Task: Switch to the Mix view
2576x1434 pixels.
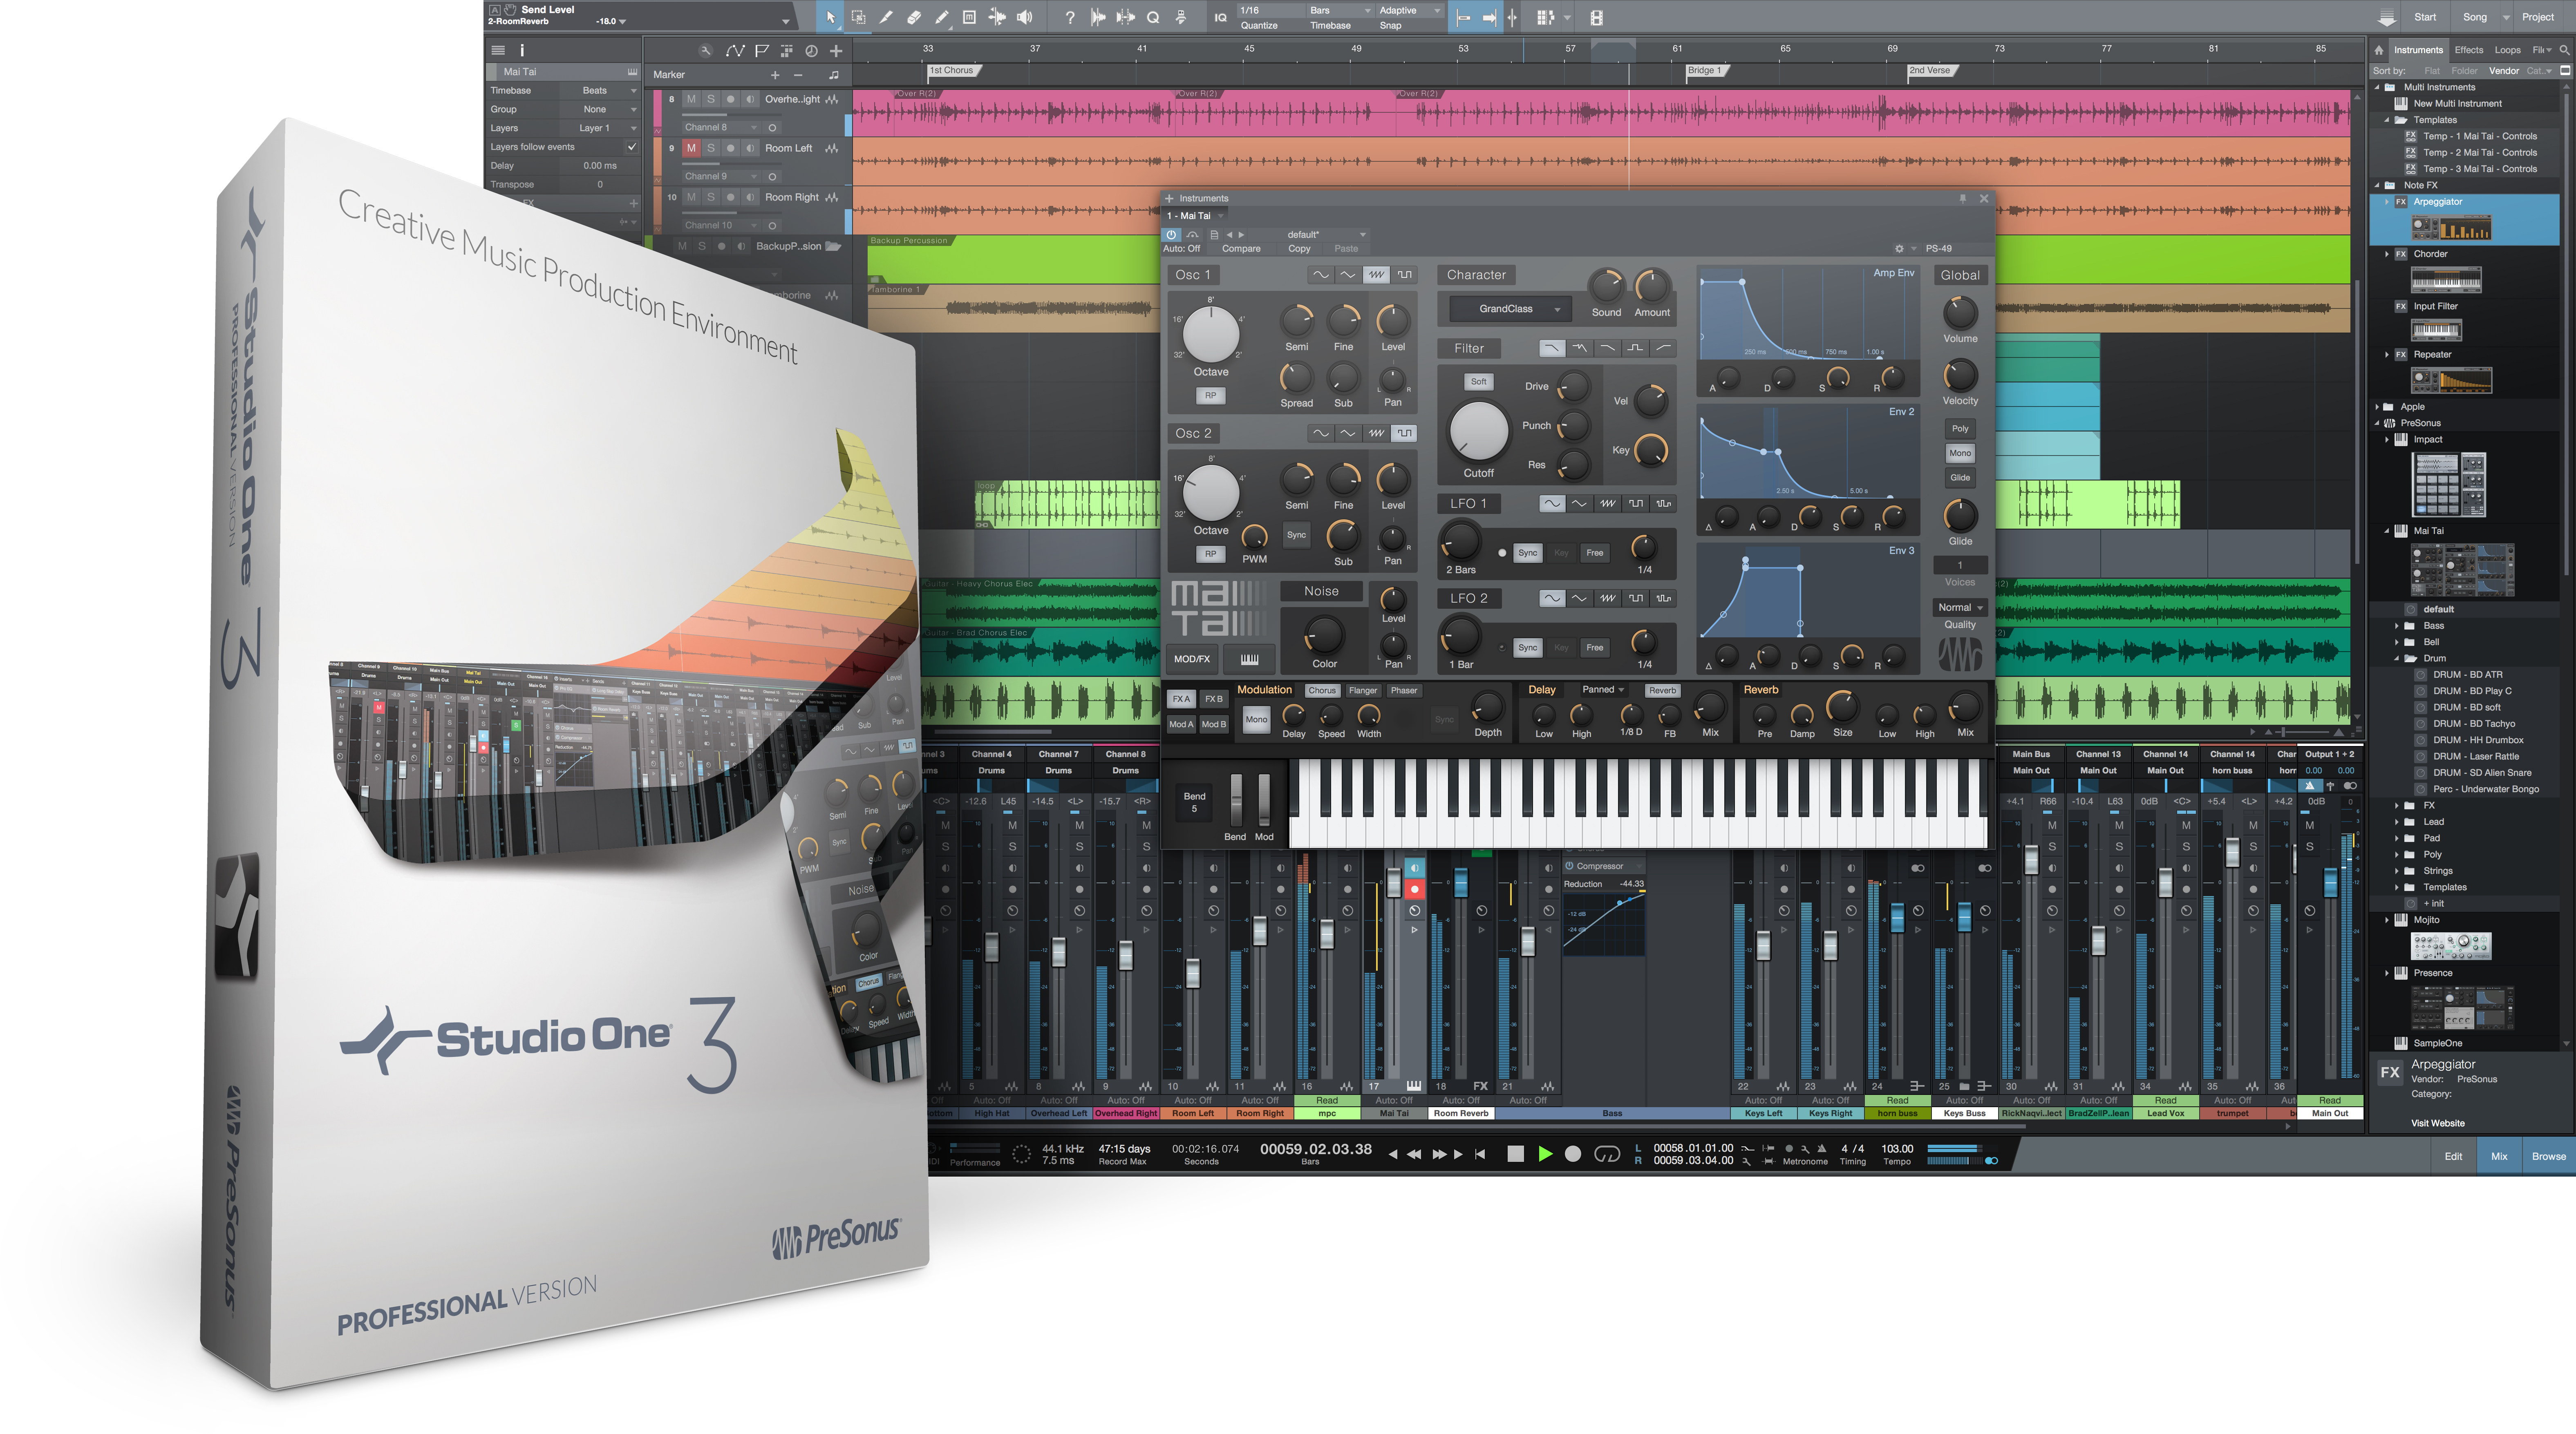Action: coord(2499,1156)
